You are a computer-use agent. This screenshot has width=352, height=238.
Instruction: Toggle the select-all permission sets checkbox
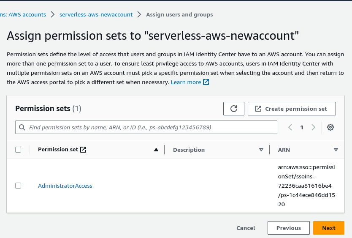point(18,150)
